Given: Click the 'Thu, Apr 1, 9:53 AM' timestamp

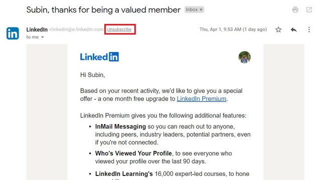Looking at the screenshot, I should coord(220,29).
